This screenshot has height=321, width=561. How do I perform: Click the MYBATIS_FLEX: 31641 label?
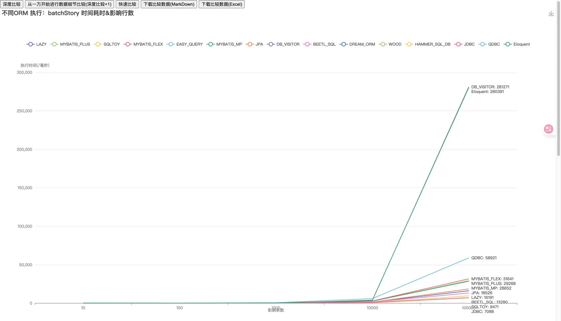point(493,279)
